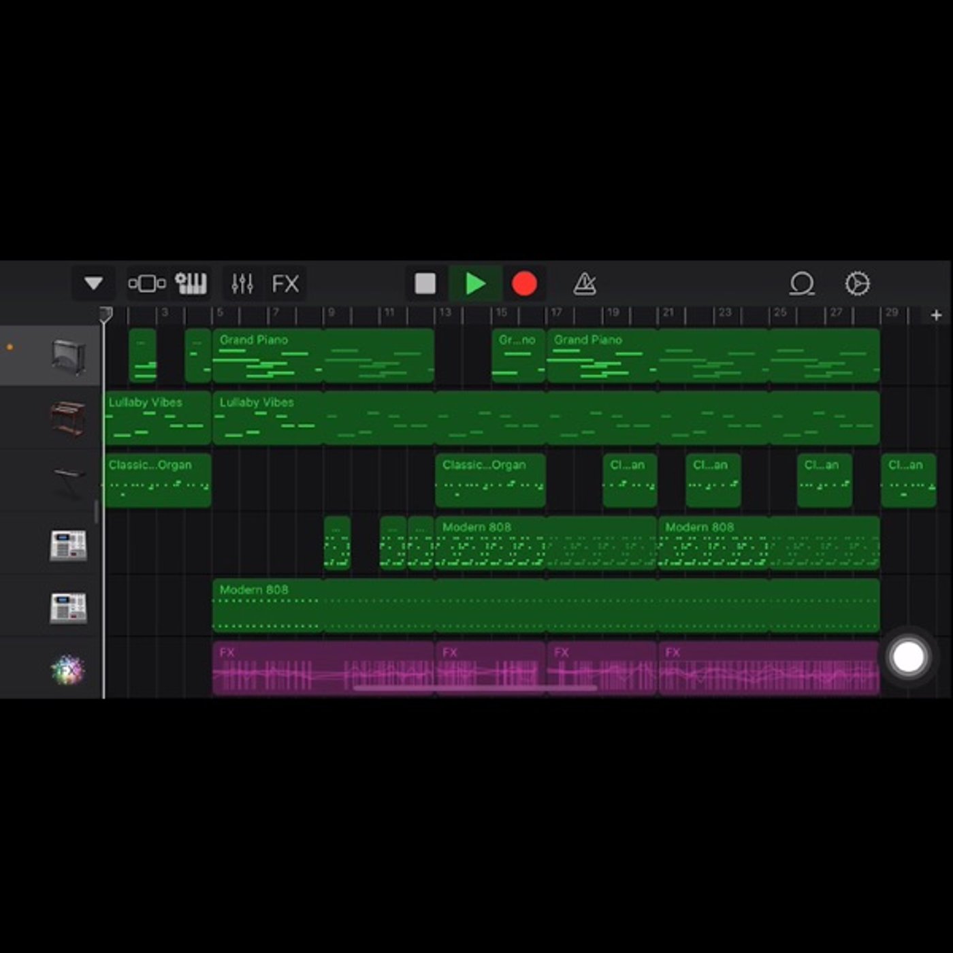Move playhead to bar 13 on ruler

445,312
